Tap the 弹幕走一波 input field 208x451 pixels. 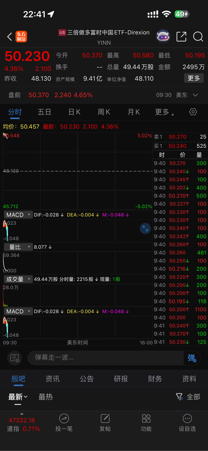[x=106, y=358]
